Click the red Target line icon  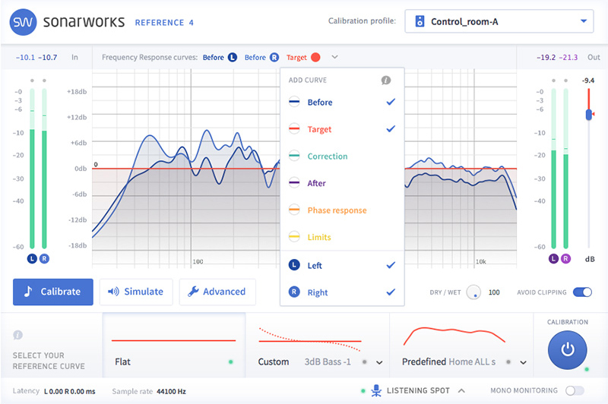[294, 129]
